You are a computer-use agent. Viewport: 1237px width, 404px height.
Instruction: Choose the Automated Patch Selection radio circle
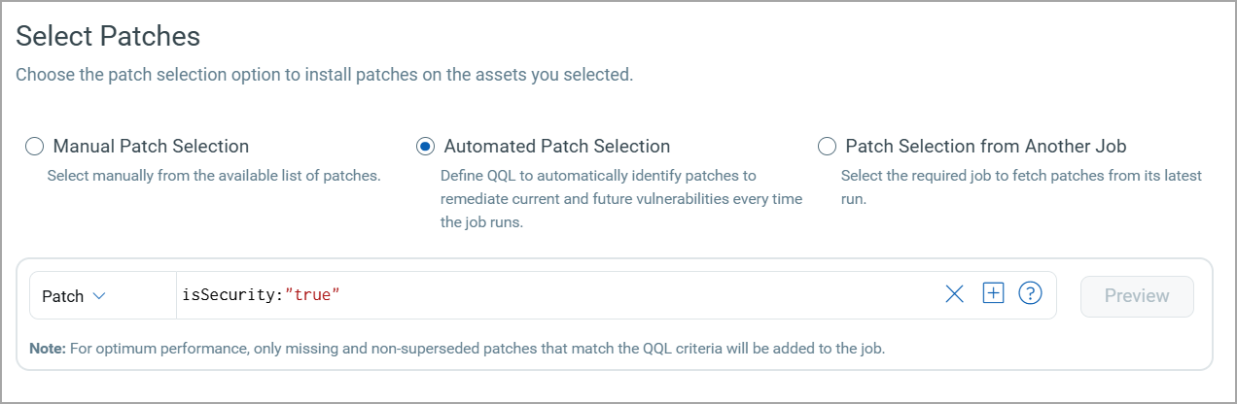click(425, 147)
